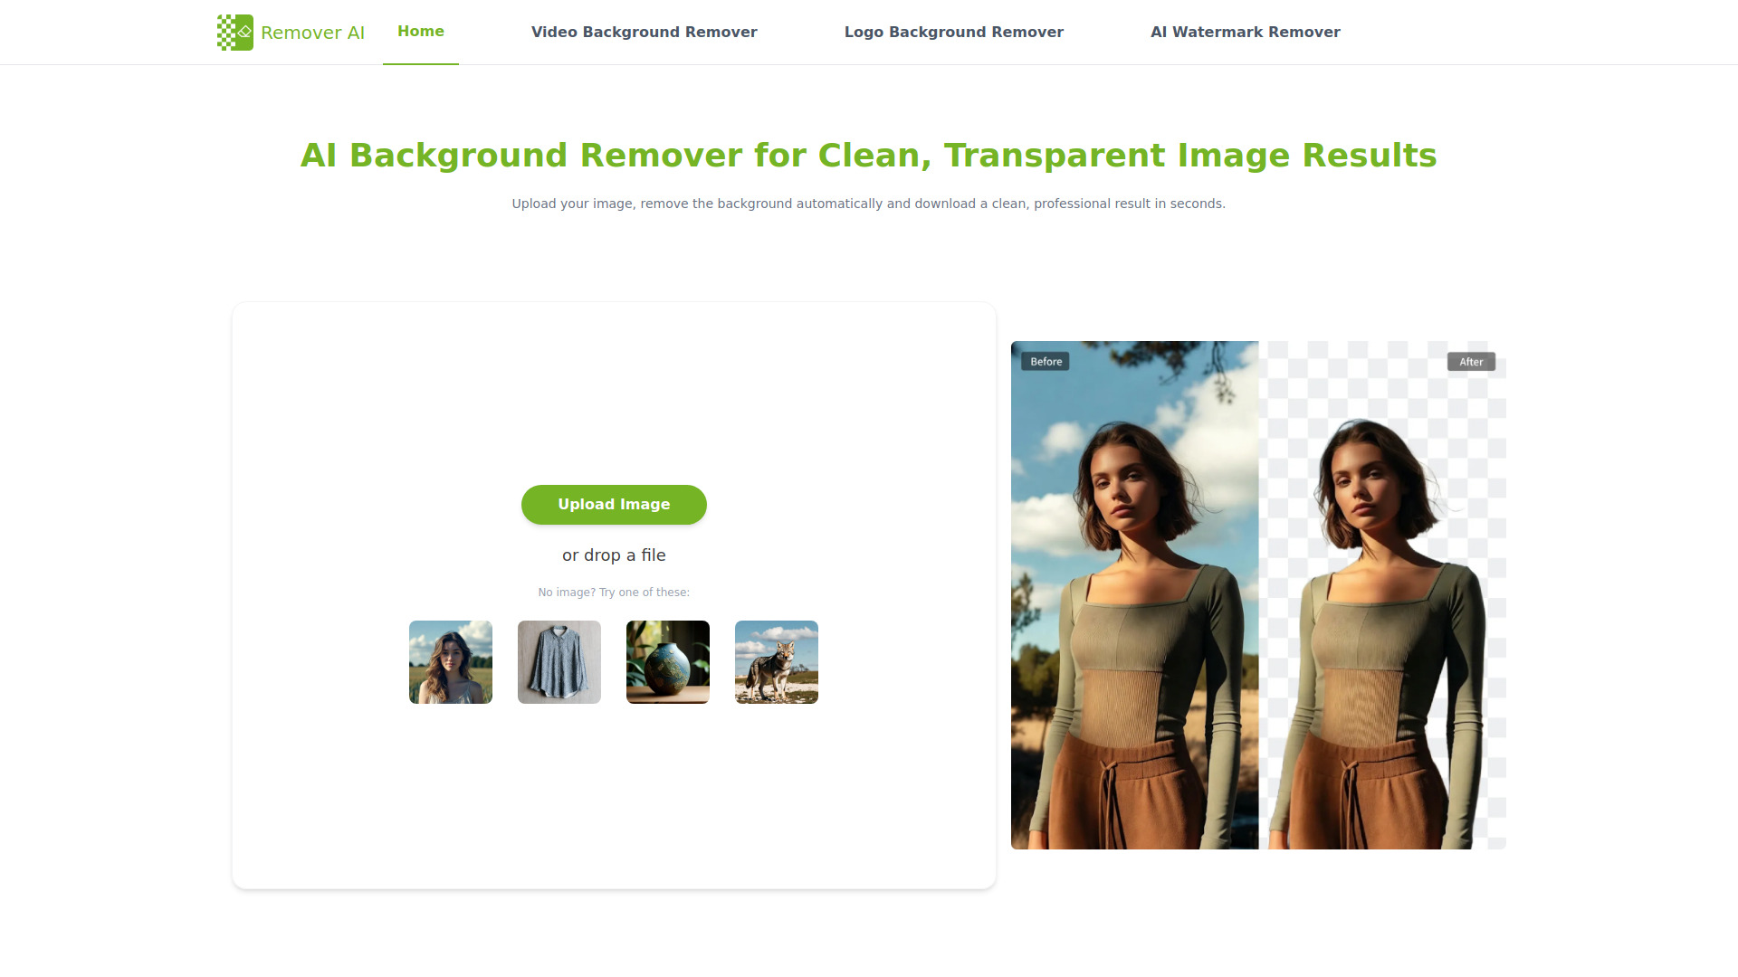This screenshot has width=1738, height=977.
Task: Click the AI Background Remover page heading
Action: 868,155
